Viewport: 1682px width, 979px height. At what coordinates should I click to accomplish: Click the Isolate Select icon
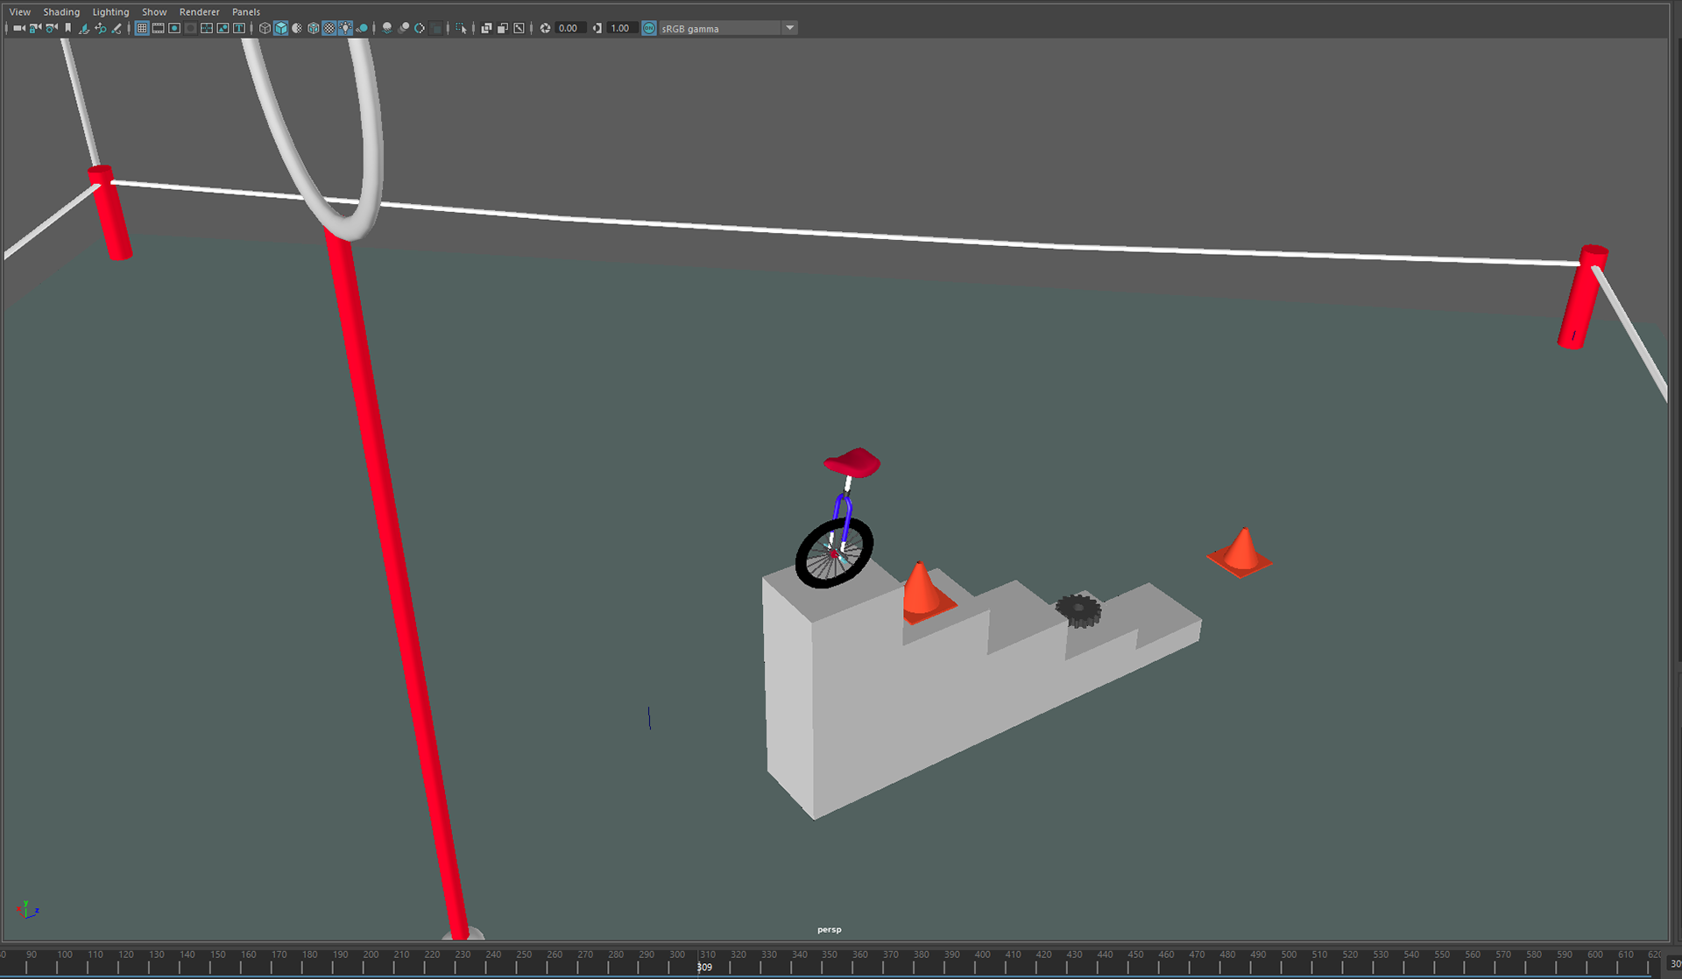point(462,28)
